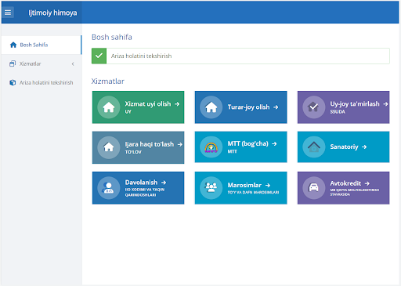Click the cube icon beside Ariza holatini tekshirish
401x286 pixels.
(13, 82)
